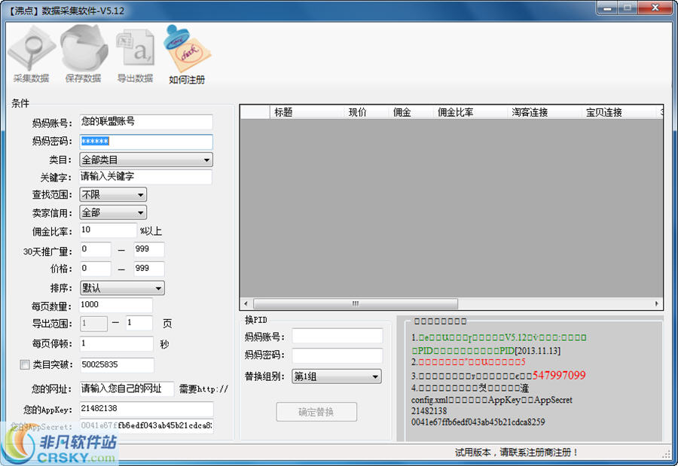Click the 佣金比率 column header

pos(455,111)
